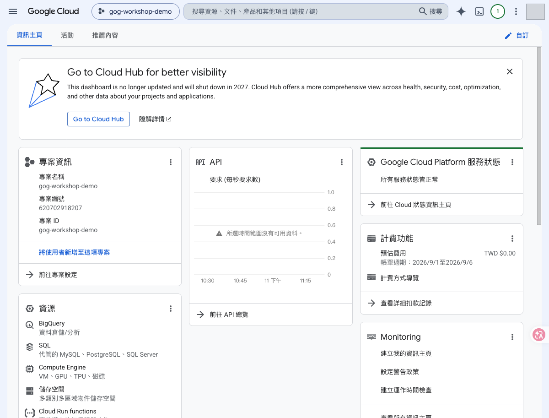Viewport: 549px width, 418px height.
Task: Open the Compute Engine resource link
Action: (62, 367)
